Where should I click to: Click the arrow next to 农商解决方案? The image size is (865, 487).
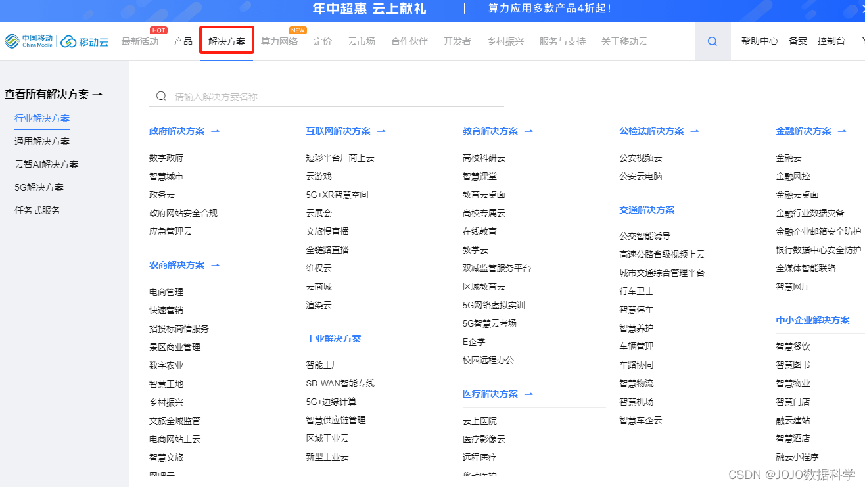pyautogui.click(x=215, y=266)
